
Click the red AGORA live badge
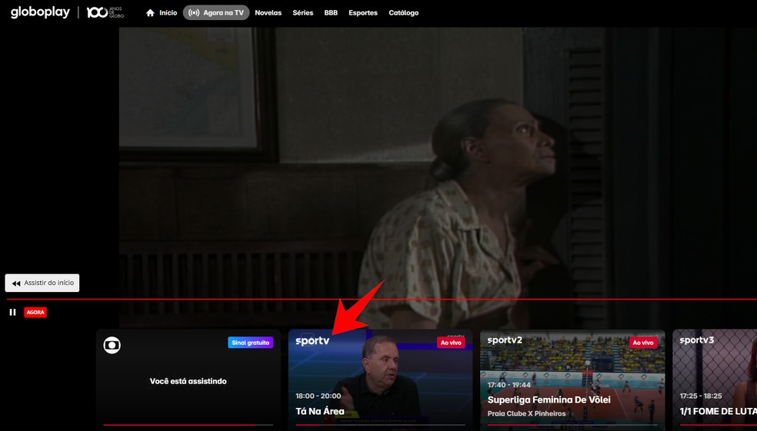[x=35, y=313]
